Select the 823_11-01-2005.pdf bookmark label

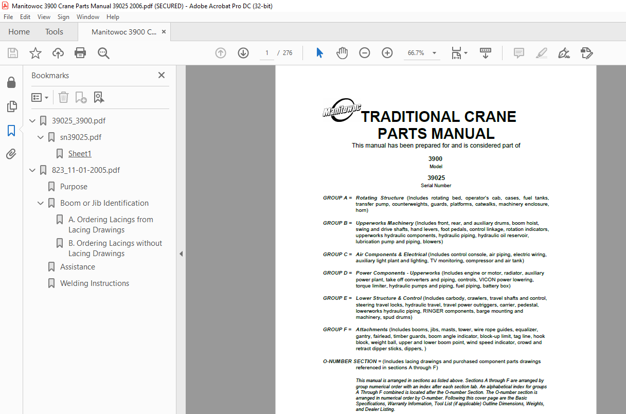pos(86,170)
